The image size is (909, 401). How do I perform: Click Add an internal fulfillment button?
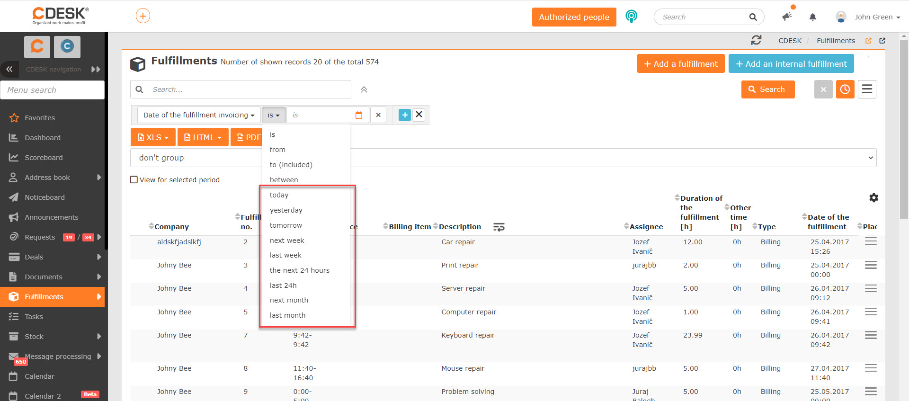click(791, 64)
